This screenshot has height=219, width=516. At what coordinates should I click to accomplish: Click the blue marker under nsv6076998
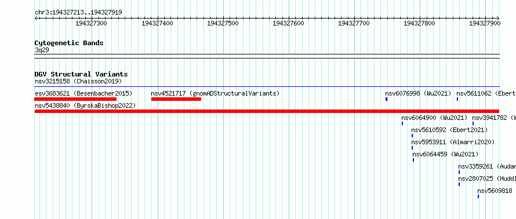coord(386,99)
